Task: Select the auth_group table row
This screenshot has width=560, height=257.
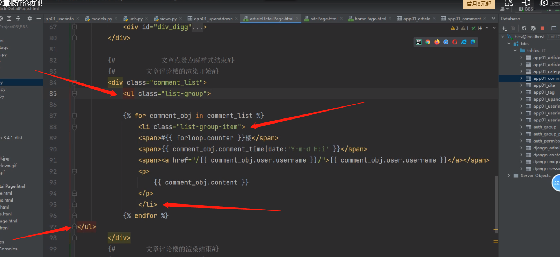Action: [x=529, y=127]
